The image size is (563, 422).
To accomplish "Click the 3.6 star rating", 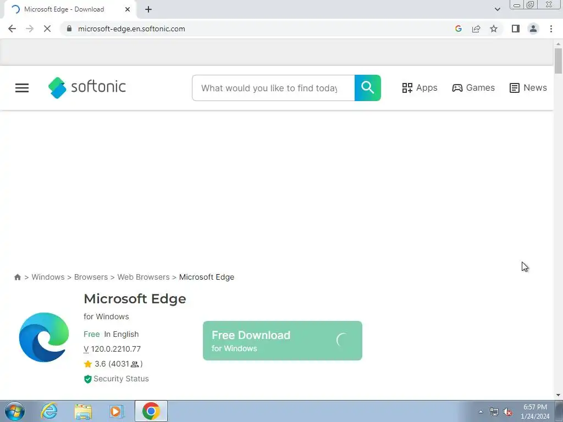I will coord(95,364).
